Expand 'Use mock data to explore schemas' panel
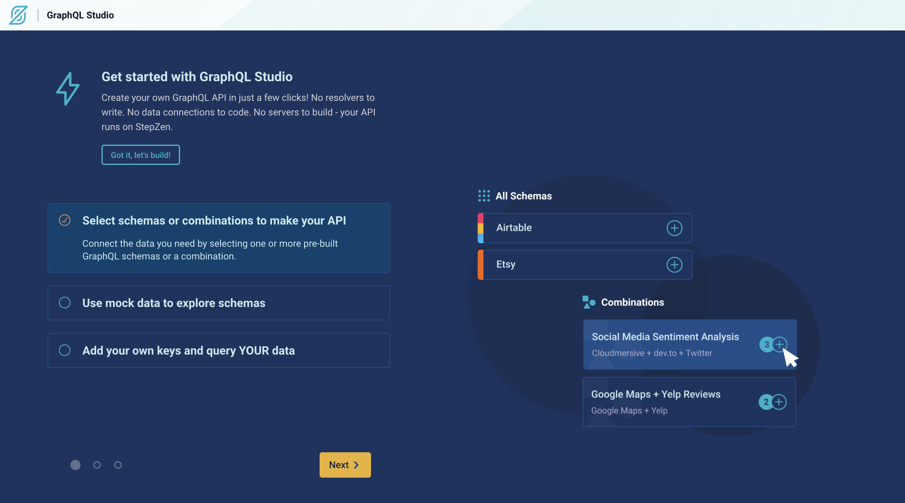Screen dimensions: 905x503 point(218,303)
